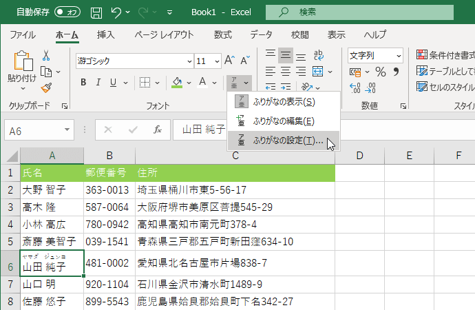Screen dimensions: 475x310
Task: Align text right icon
Action: pyautogui.click(x=301, y=72)
